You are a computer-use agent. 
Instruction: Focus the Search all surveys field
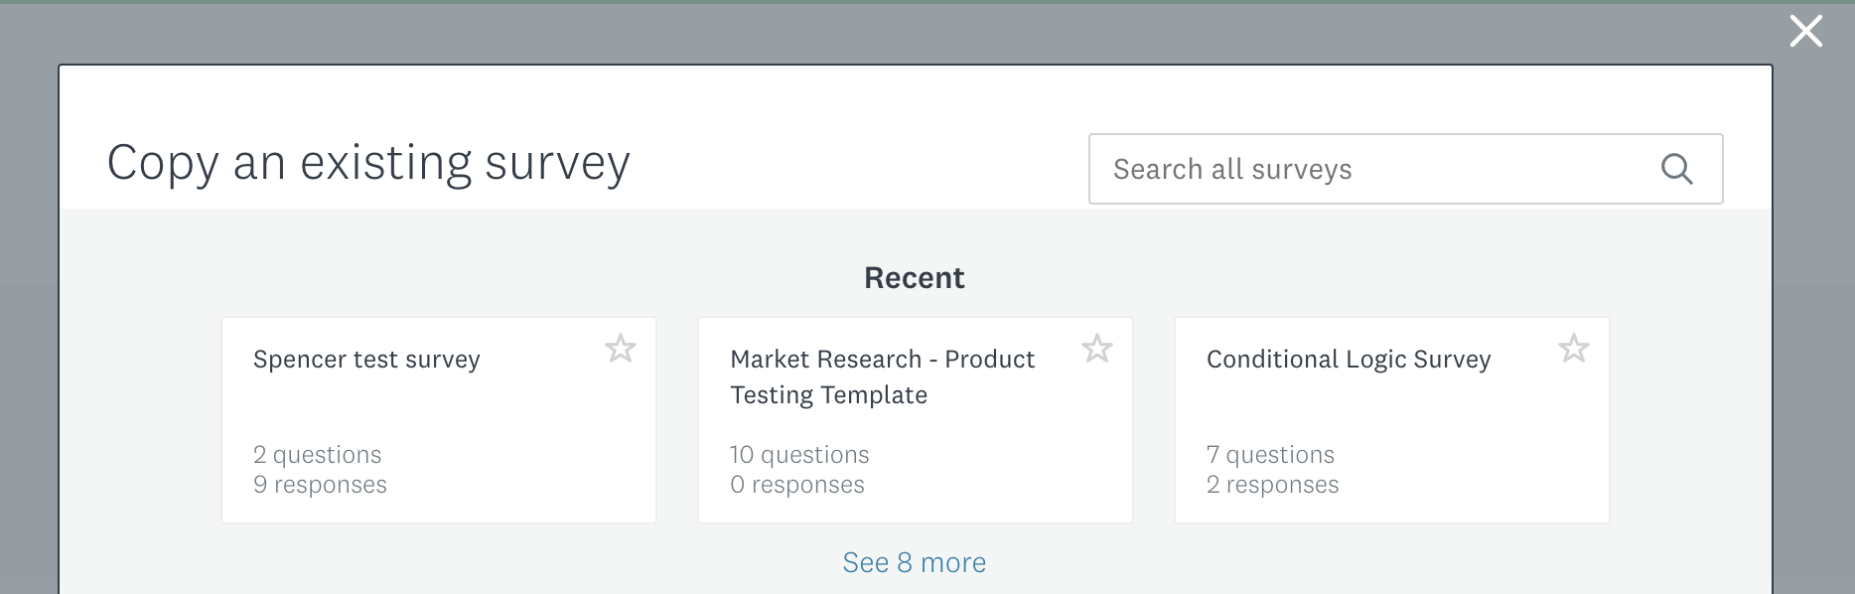[x=1370, y=169]
